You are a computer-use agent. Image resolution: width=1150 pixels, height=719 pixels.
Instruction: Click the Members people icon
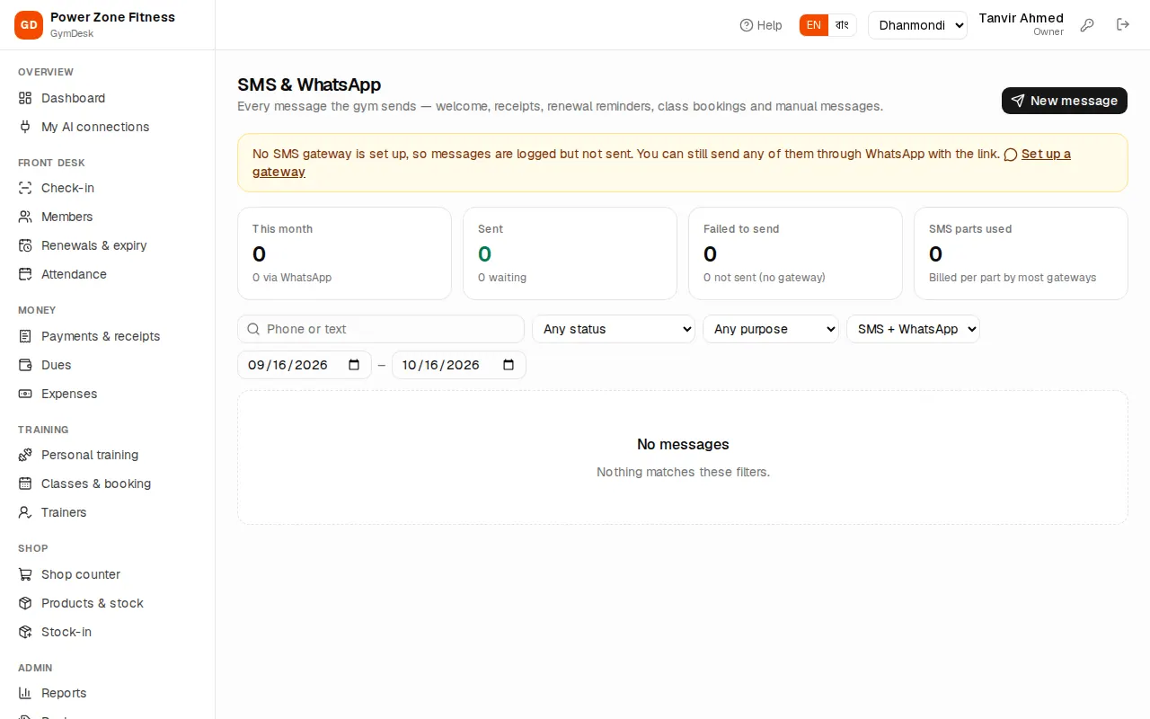point(25,217)
